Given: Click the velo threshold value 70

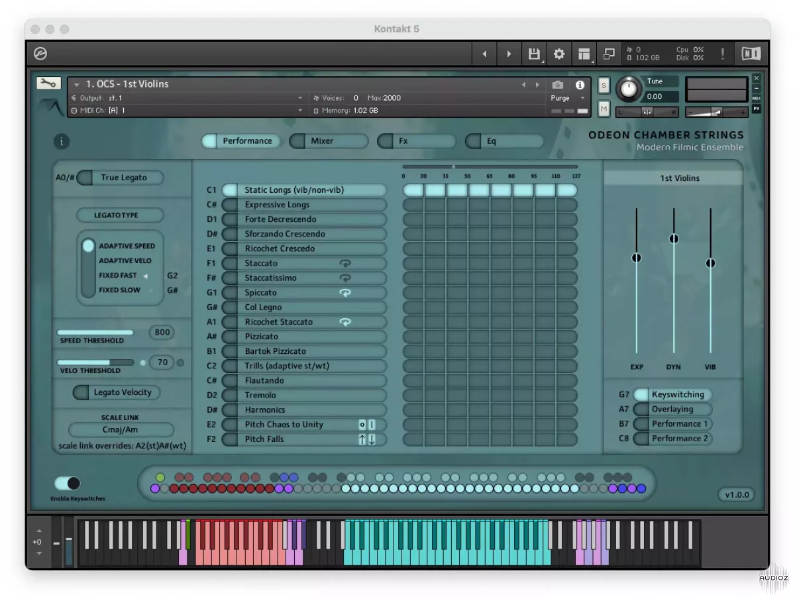Looking at the screenshot, I should [x=162, y=362].
